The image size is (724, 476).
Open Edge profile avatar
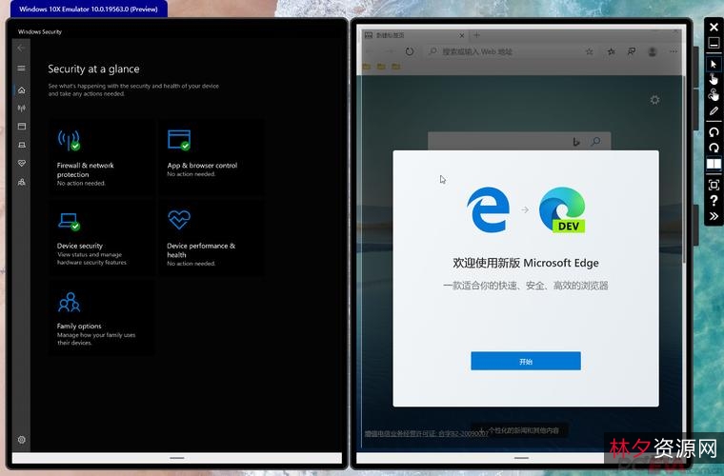(x=652, y=51)
